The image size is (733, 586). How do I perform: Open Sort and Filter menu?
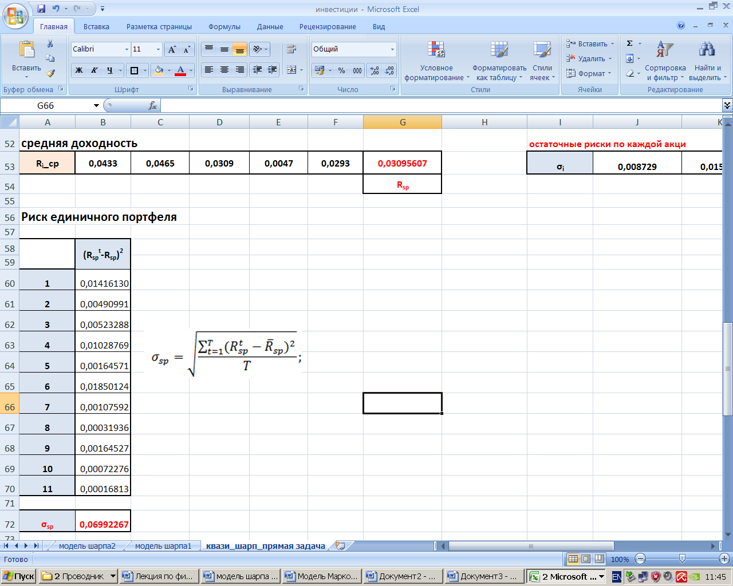click(x=665, y=61)
